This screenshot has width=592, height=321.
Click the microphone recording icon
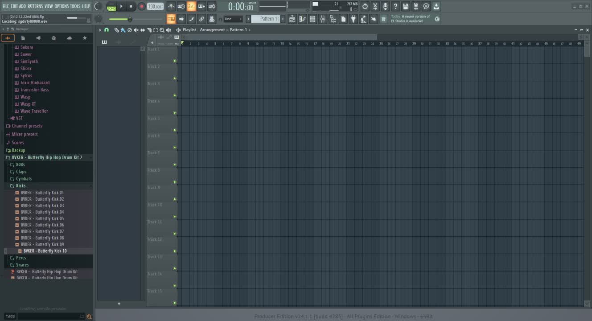pos(385,6)
